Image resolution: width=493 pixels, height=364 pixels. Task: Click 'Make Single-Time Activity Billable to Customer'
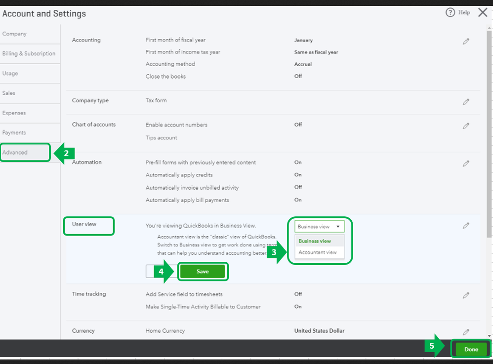tap(203, 307)
